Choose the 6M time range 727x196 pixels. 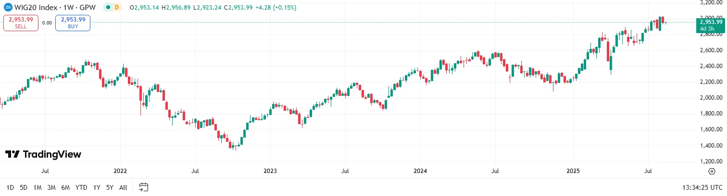point(65,187)
